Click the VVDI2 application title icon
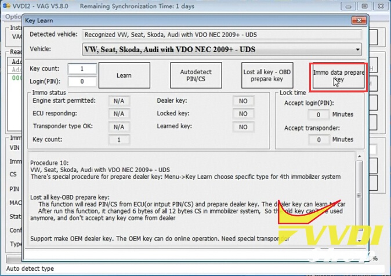This screenshot has height=276, width=391. (6, 6)
